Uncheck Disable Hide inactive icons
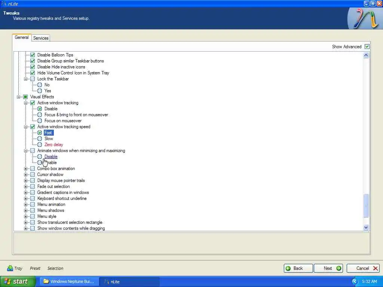This screenshot has height=287, width=383. pos(33,67)
